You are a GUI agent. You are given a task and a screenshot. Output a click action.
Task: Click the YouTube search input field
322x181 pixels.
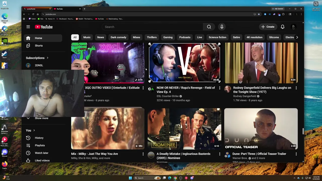[x=152, y=27]
